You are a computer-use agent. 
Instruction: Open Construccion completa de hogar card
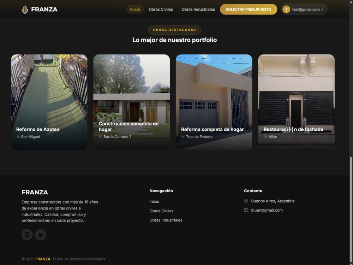point(131,102)
